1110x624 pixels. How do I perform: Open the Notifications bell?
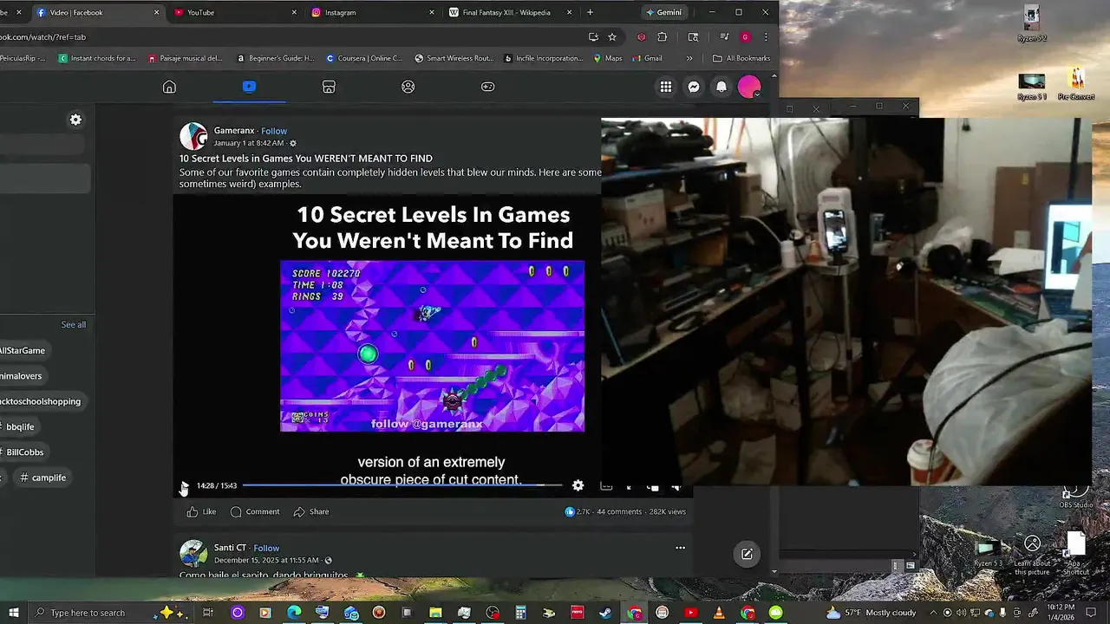pyautogui.click(x=721, y=87)
